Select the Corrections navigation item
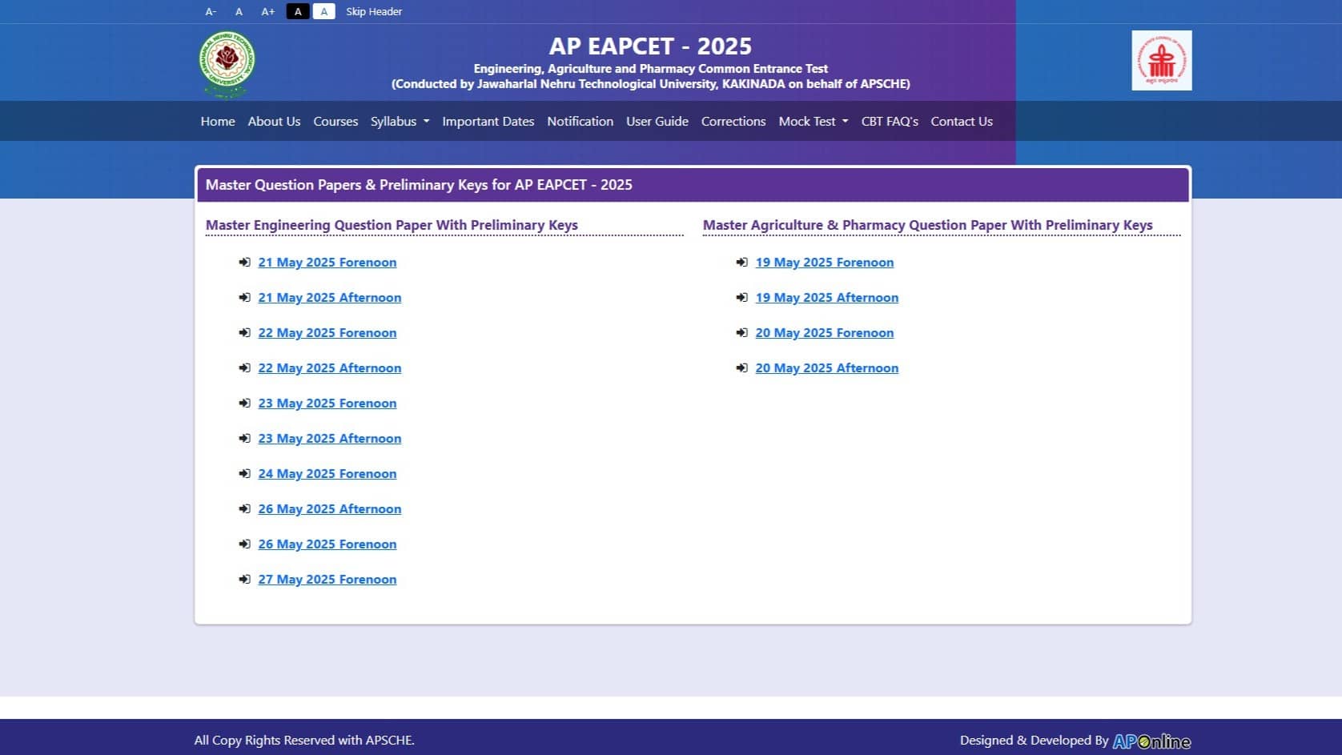The height and width of the screenshot is (755, 1342). (x=733, y=121)
